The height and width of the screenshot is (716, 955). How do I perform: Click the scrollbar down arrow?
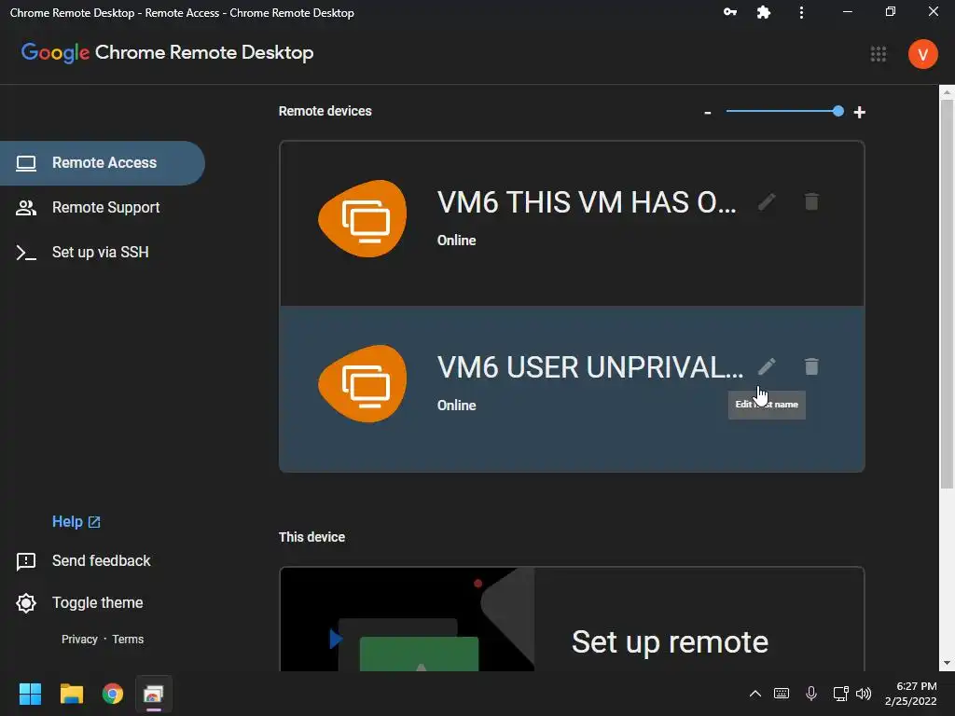point(947,663)
